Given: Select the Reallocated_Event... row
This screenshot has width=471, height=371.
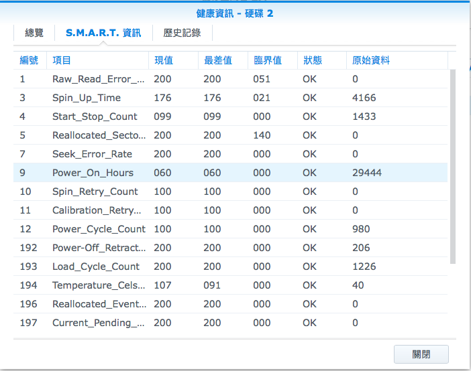Looking at the screenshot, I should [x=230, y=304].
